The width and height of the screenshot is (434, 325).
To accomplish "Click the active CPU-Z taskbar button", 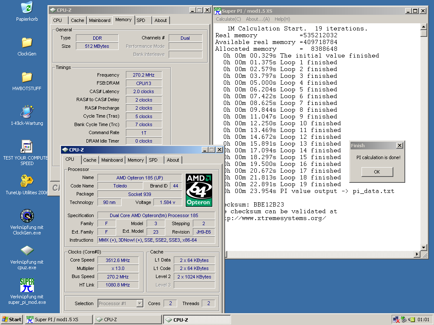I will (197, 319).
